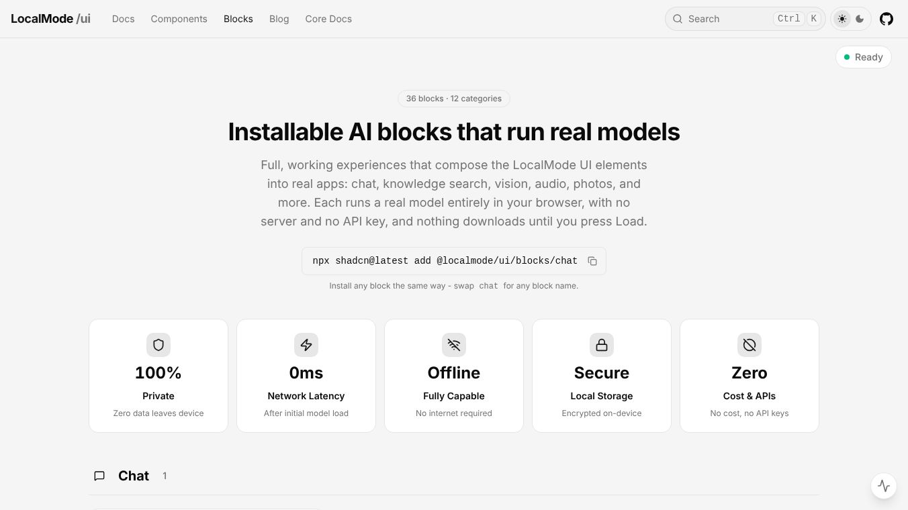
Task: Click 'Encrypted on-device' text
Action: coord(602,413)
